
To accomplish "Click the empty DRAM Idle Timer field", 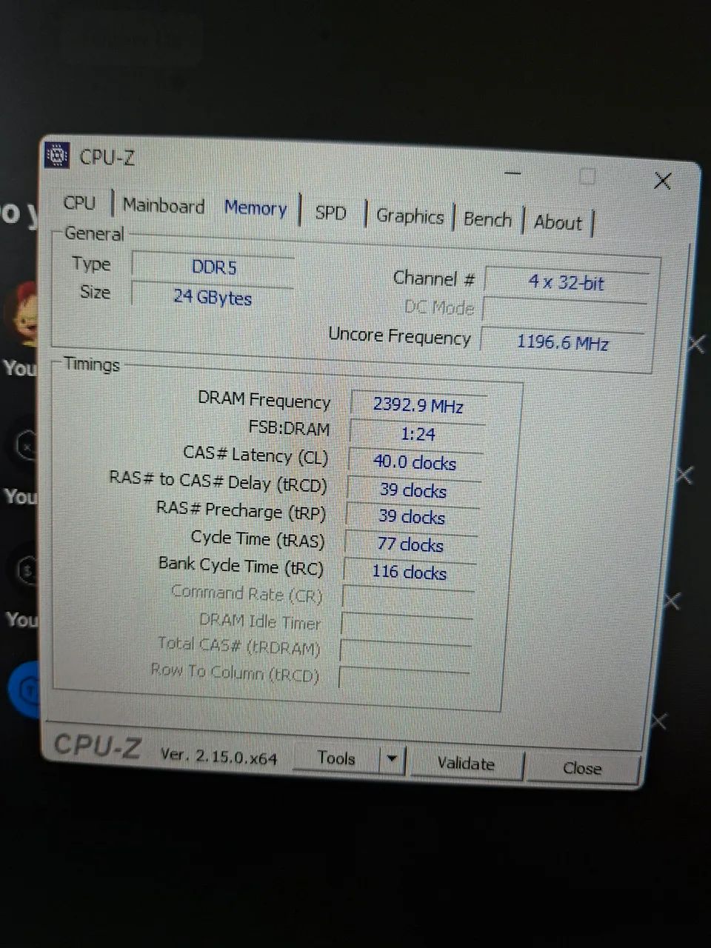I will (x=406, y=625).
